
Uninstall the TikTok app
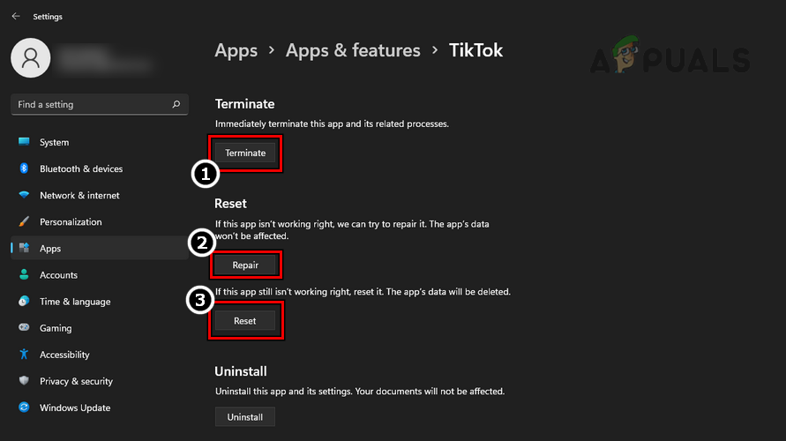click(x=245, y=416)
